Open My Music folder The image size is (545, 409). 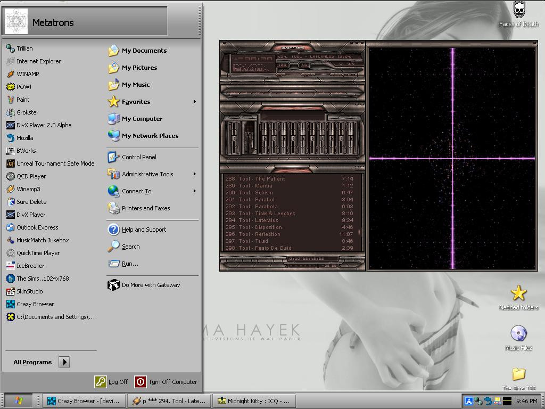[x=129, y=85]
